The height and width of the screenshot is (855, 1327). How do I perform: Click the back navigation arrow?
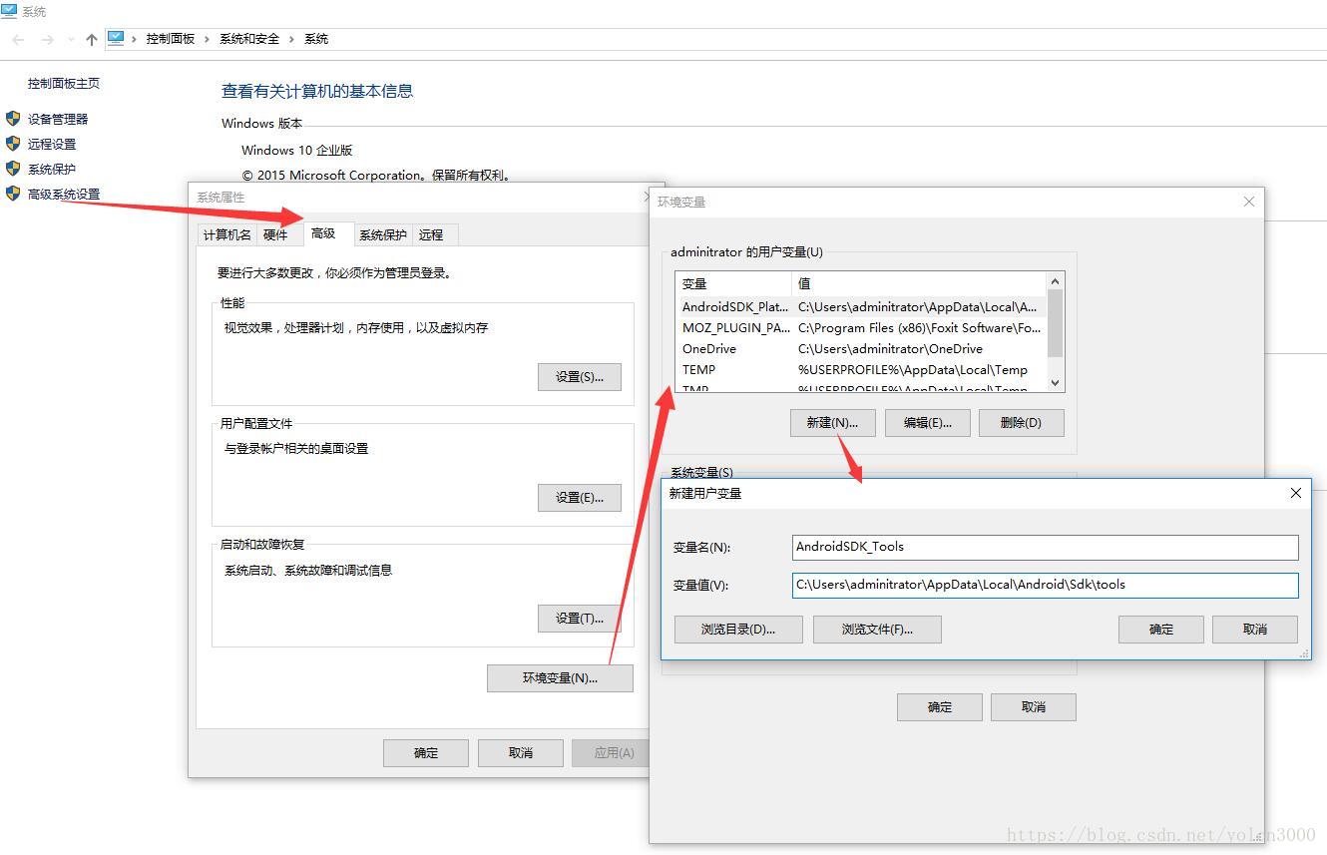(x=18, y=39)
